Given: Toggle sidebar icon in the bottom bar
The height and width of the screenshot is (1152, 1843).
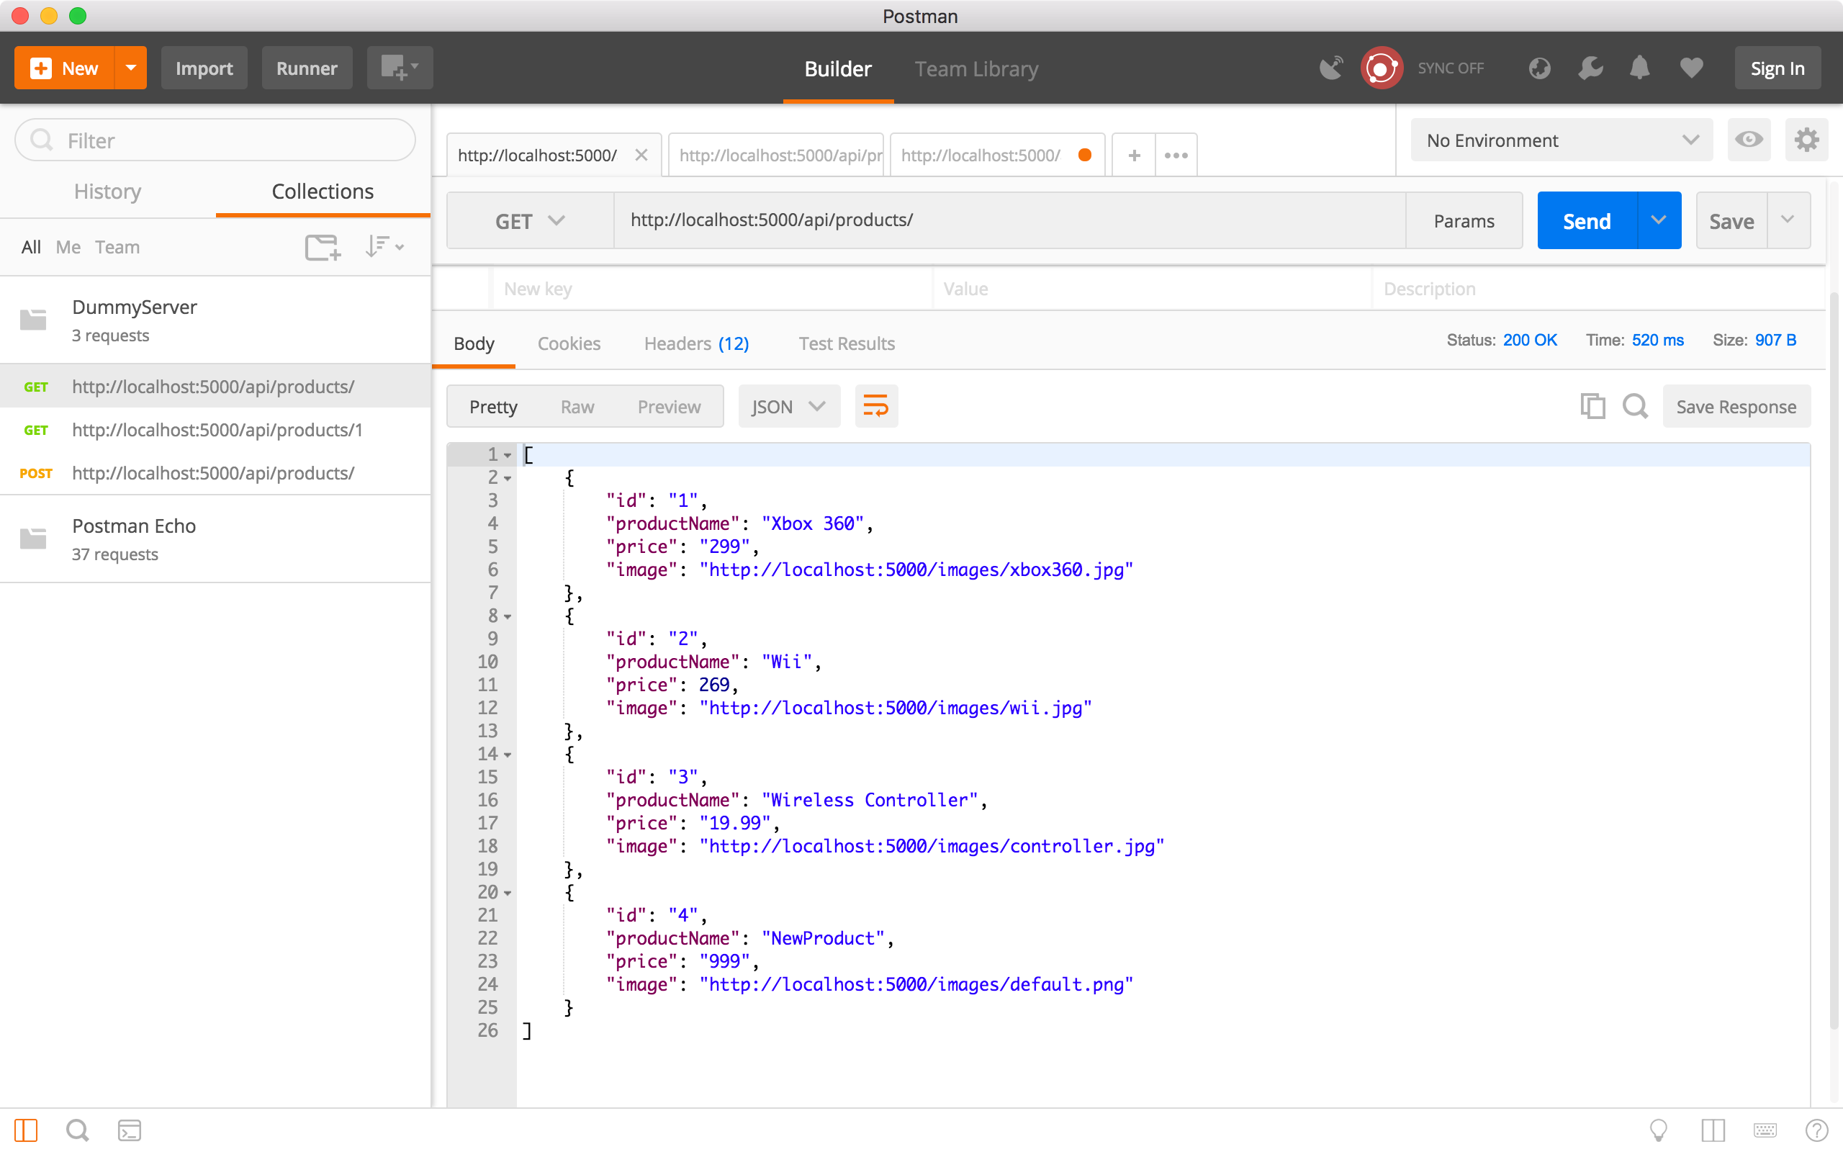Looking at the screenshot, I should tap(25, 1130).
